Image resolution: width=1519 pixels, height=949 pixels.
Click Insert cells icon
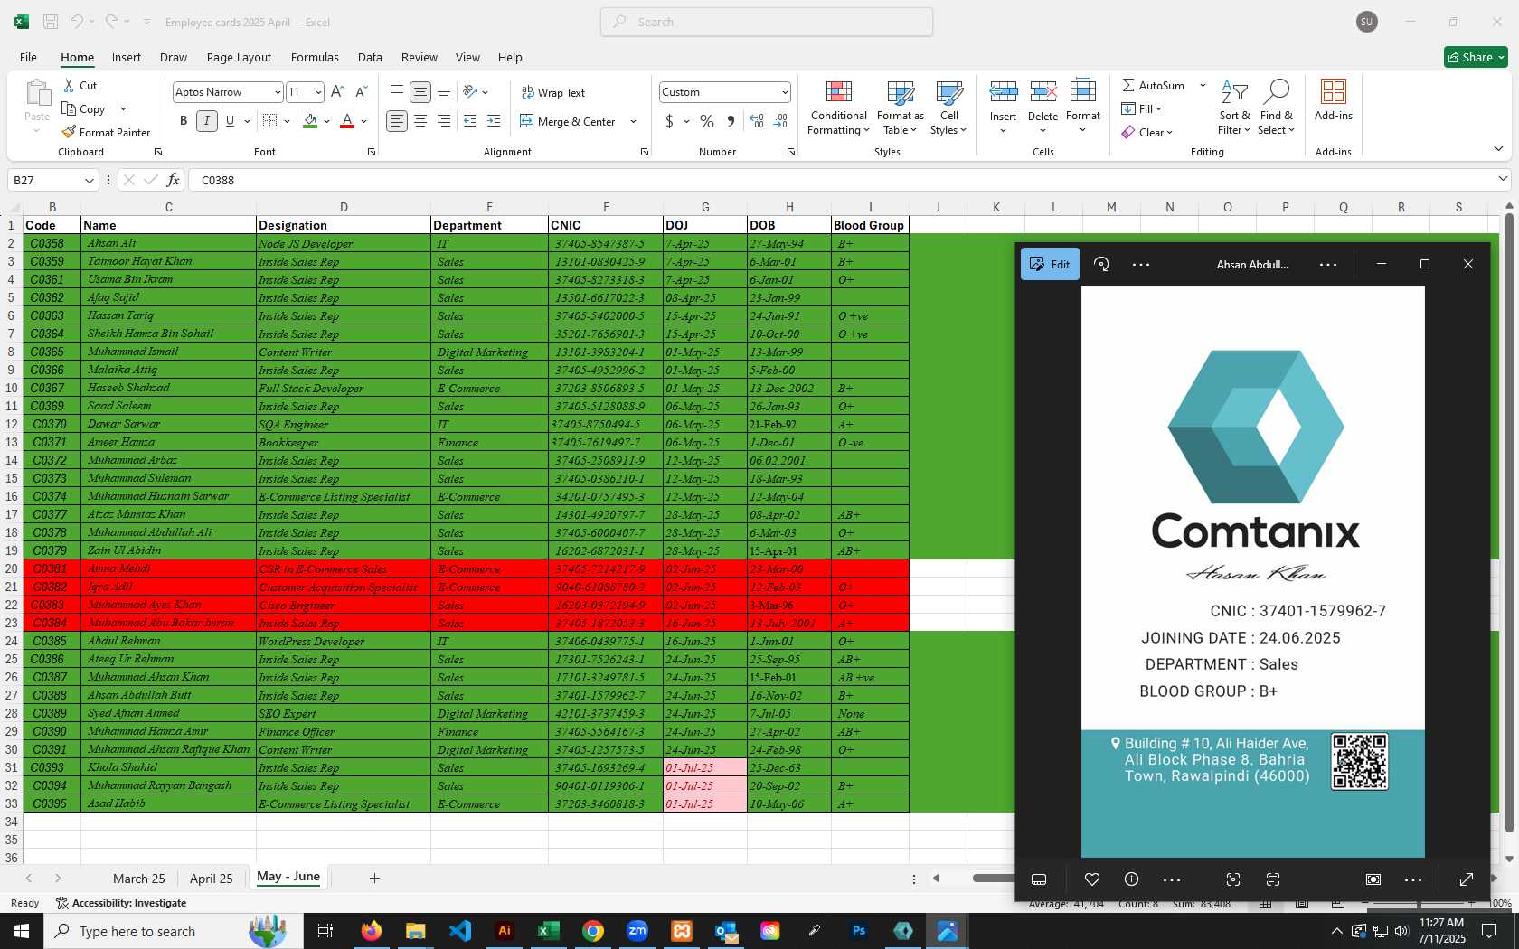click(1003, 91)
